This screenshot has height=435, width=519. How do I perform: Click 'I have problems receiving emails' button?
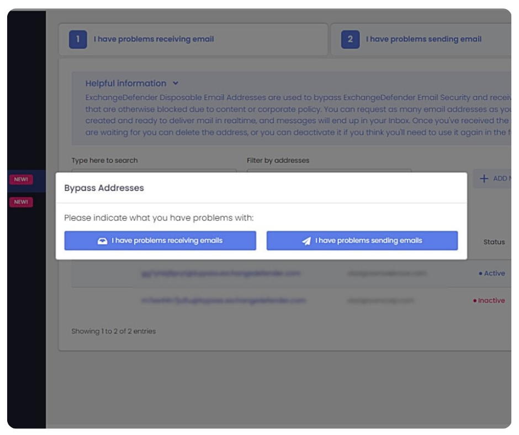coord(160,240)
